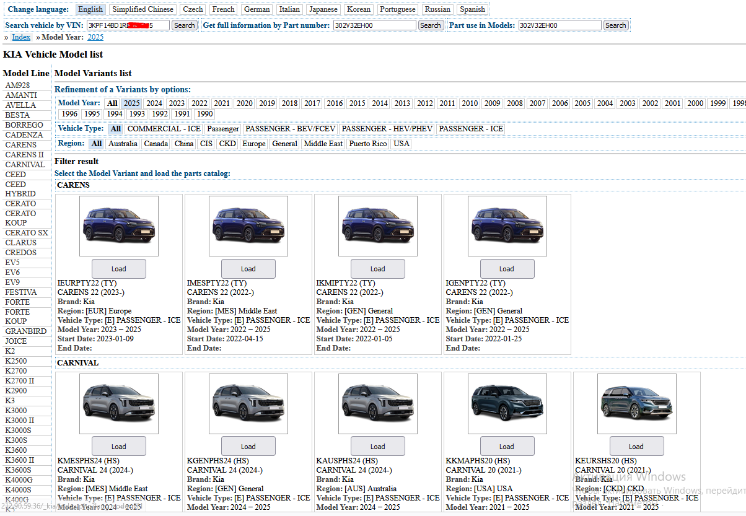Click the CARENS group heading

tap(73, 185)
